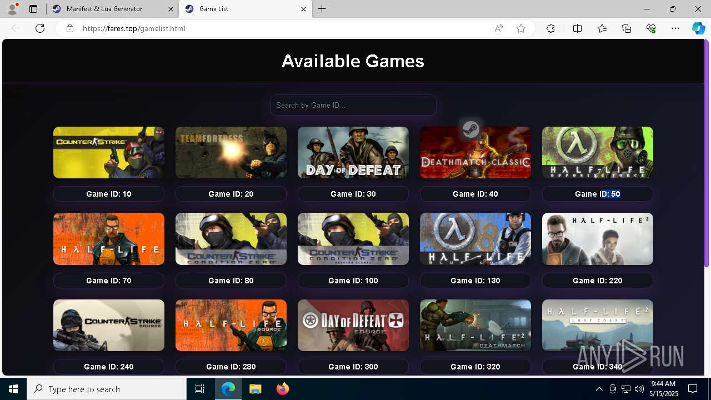This screenshot has width=711, height=400.
Task: Select Game ID: 280 button
Action: (x=231, y=367)
